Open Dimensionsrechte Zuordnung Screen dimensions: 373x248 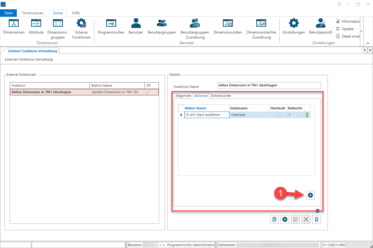(261, 29)
